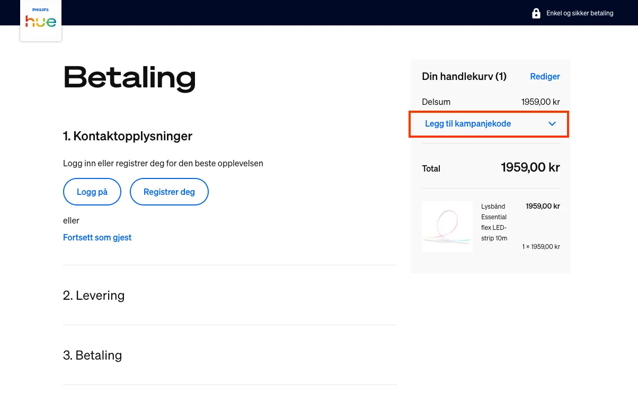Expand the campaign code chevron arrow

(x=552, y=124)
